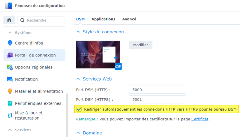Image resolution: width=240 pixels, height=137 pixels.
Task: Click the Options régionales icon
Action: [x=10, y=67]
